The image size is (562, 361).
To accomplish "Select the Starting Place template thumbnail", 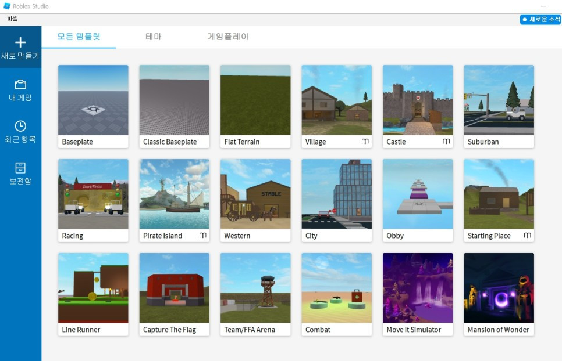I will pyautogui.click(x=499, y=194).
